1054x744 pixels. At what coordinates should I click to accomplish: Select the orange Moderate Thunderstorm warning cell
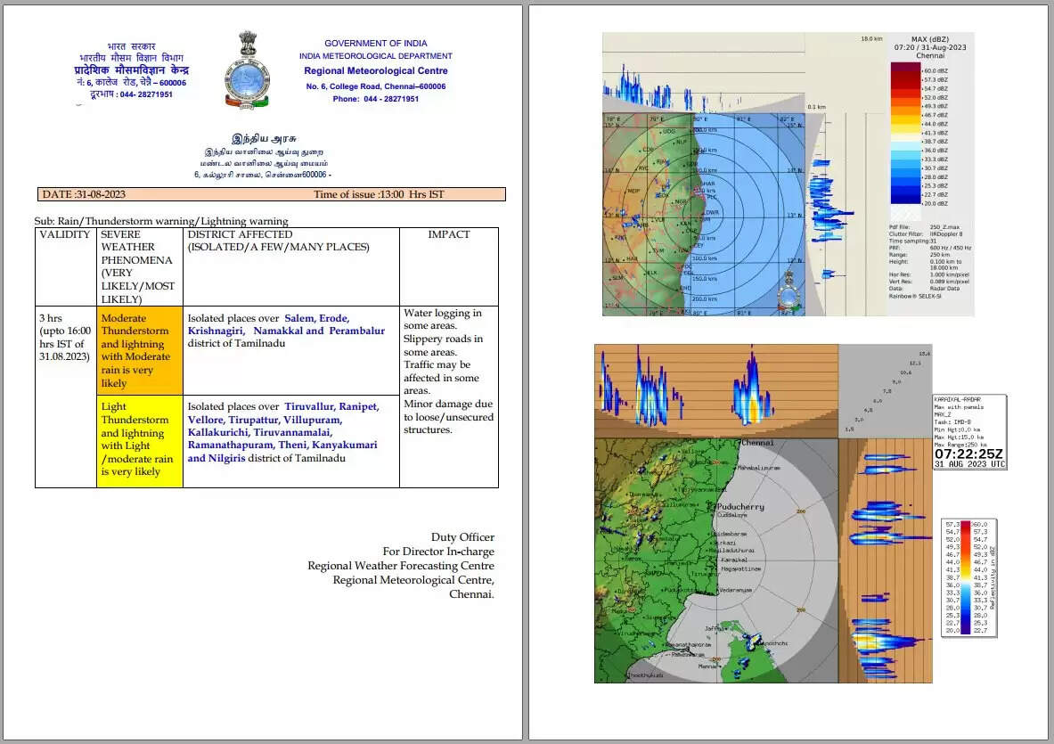pos(139,351)
